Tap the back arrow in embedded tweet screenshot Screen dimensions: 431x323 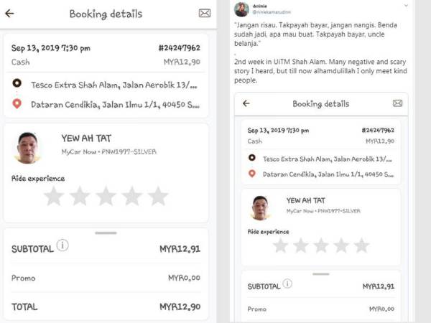point(246,103)
